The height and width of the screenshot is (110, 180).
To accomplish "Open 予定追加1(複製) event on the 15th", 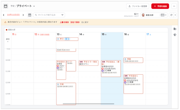I will tap(111, 68).
